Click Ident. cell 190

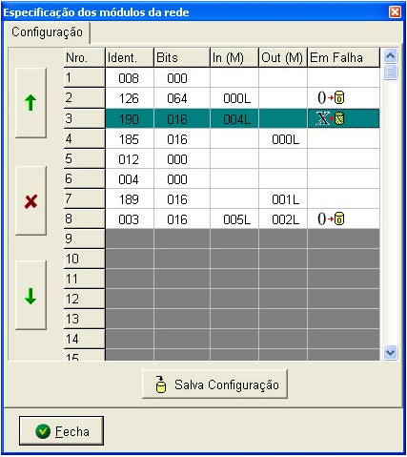pyautogui.click(x=130, y=118)
